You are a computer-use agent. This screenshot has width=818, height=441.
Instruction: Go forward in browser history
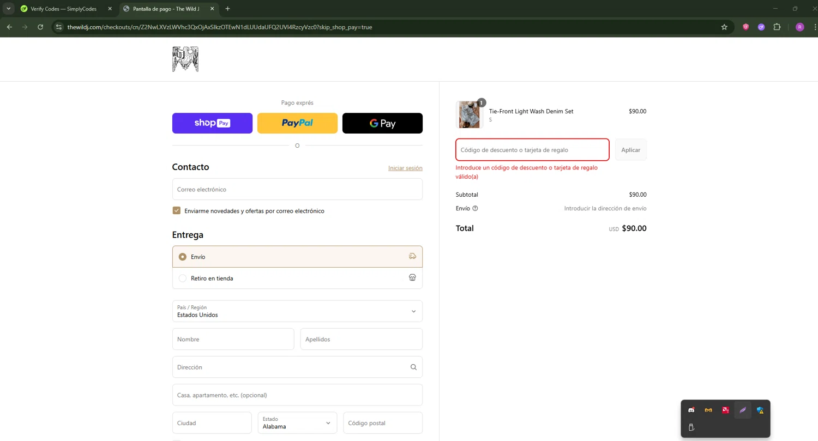coord(25,27)
